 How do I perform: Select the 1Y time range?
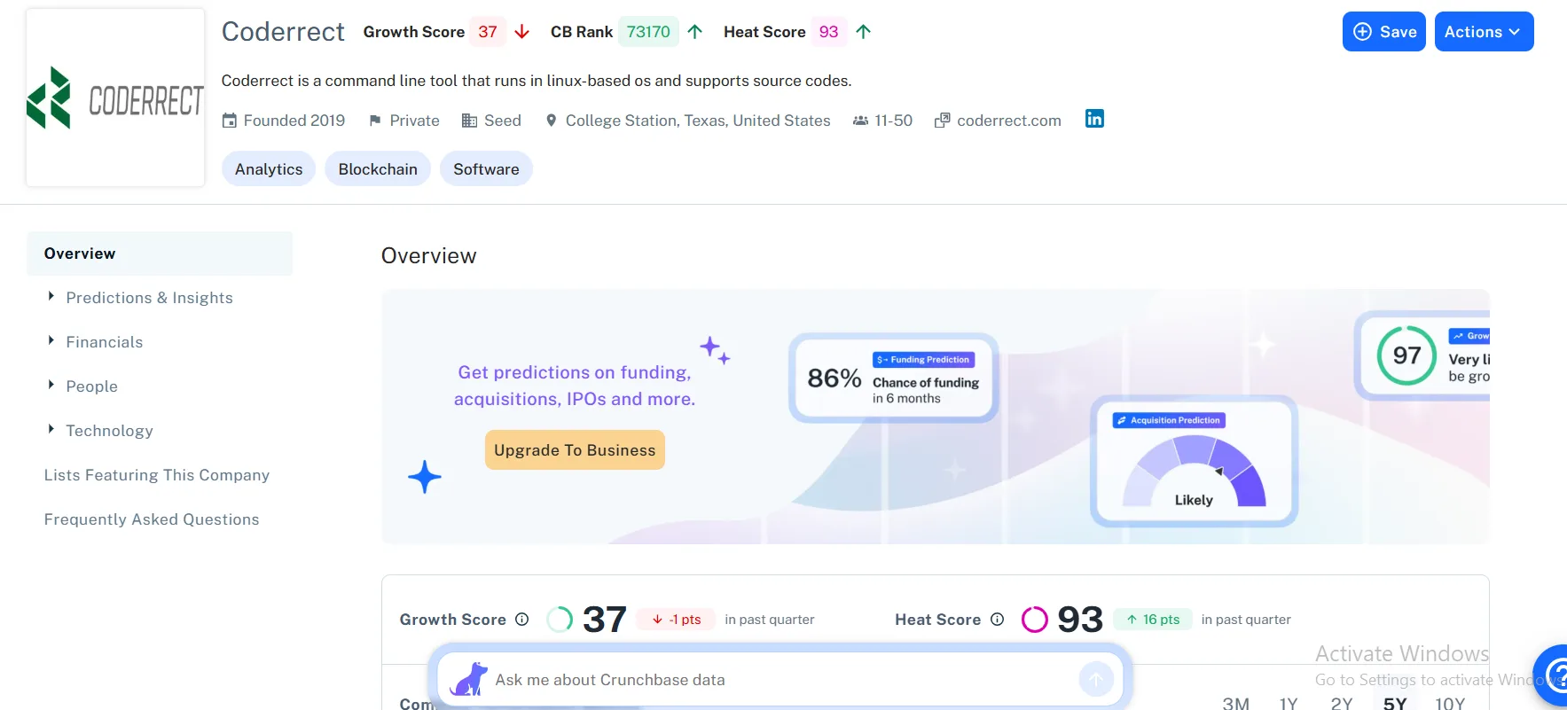[1289, 703]
